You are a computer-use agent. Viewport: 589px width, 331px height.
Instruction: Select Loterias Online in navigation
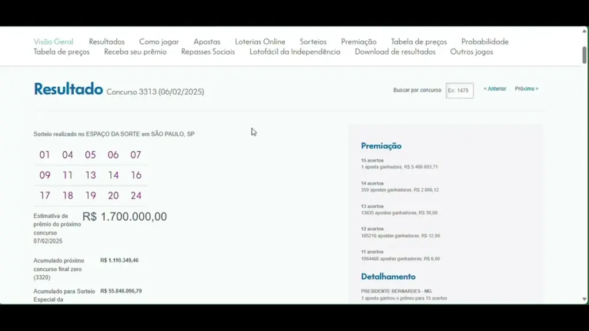(260, 41)
